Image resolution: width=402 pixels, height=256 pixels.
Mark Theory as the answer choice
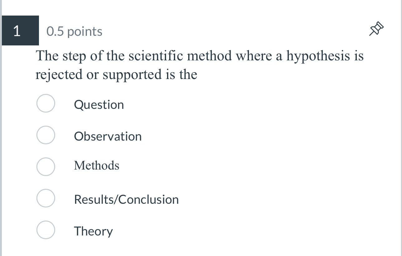point(45,230)
